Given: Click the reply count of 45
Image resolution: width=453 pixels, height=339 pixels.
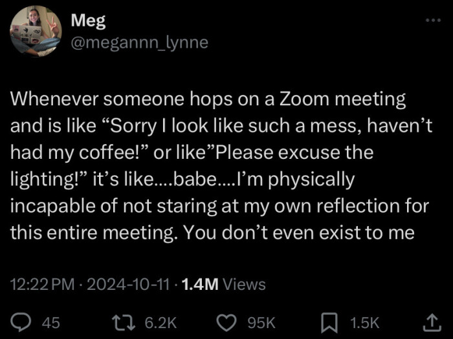Looking at the screenshot, I should tap(50, 322).
